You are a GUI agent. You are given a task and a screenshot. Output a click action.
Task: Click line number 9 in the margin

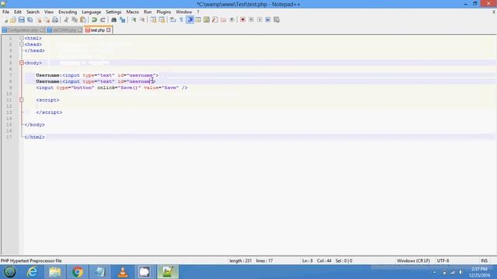click(x=10, y=88)
